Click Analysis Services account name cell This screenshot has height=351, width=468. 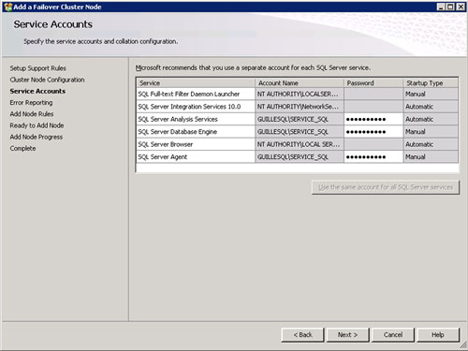pos(300,119)
